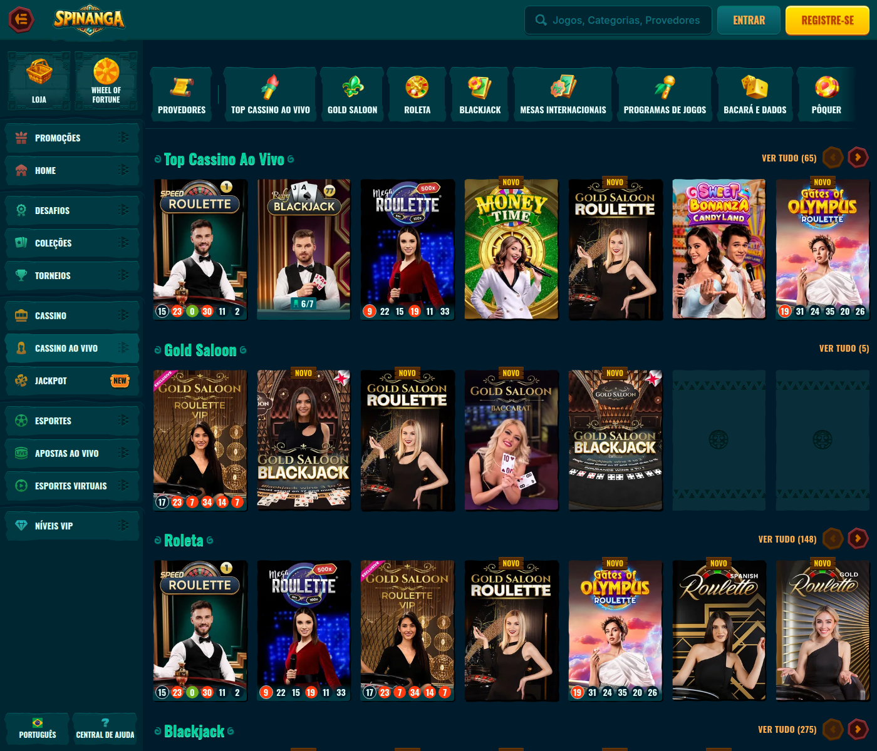Next page of Top Cassino Ao Vivo
The image size is (877, 751).
(858, 158)
